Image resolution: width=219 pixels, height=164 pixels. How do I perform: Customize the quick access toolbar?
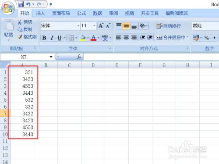pyautogui.click(x=51, y=4)
